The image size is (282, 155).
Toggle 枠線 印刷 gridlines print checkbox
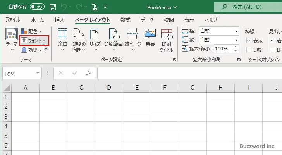point(249,50)
